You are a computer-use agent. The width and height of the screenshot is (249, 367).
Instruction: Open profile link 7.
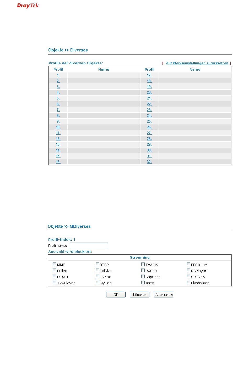click(x=58, y=110)
